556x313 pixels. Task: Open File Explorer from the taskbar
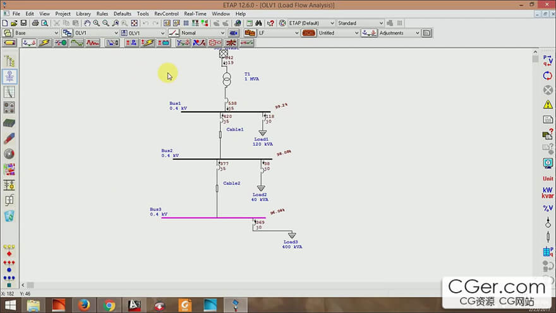[33, 305]
